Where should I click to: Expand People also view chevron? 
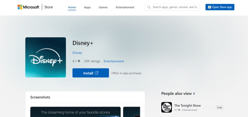point(194,94)
